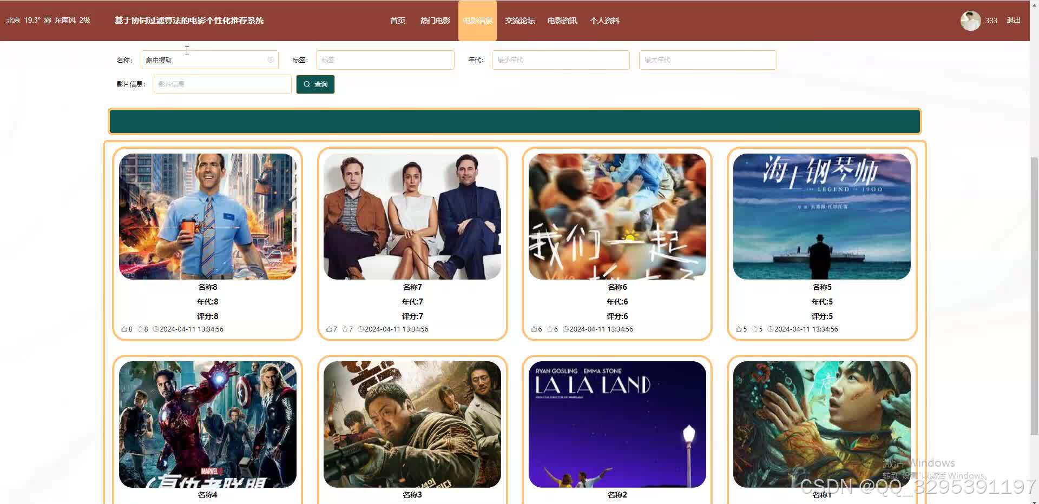Image resolution: width=1039 pixels, height=504 pixels.
Task: Click thumbs-up icon on 名称6 card
Action: (534, 329)
